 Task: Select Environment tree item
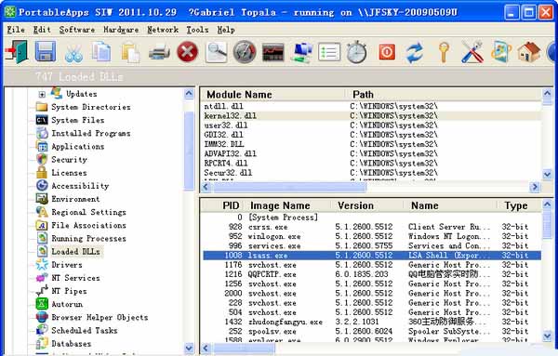75,199
